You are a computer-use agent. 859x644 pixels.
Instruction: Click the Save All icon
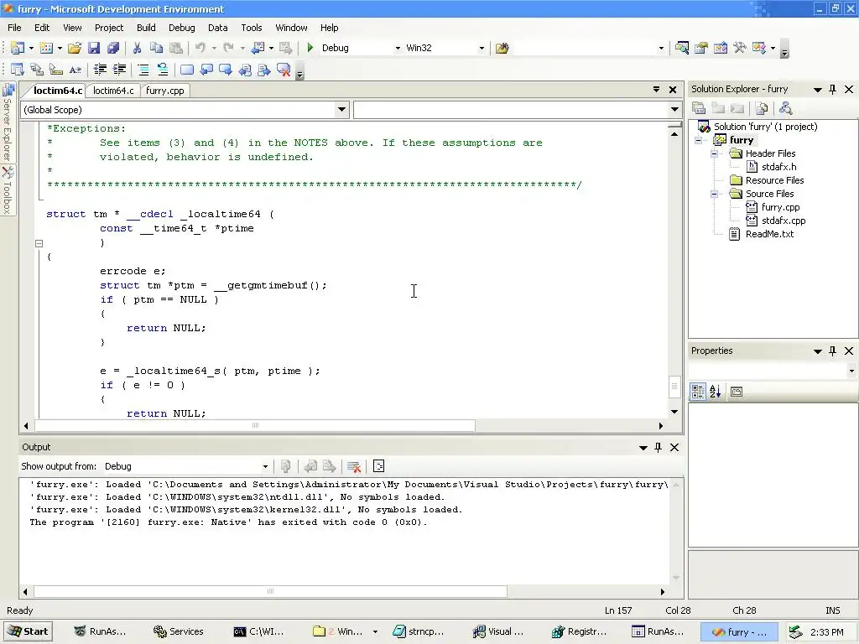[x=113, y=48]
